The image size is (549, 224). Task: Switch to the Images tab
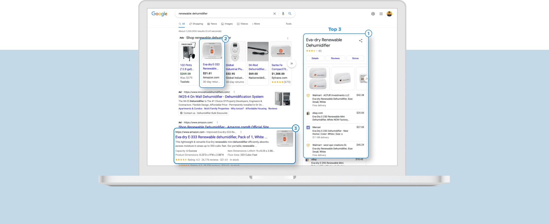pos(227,24)
